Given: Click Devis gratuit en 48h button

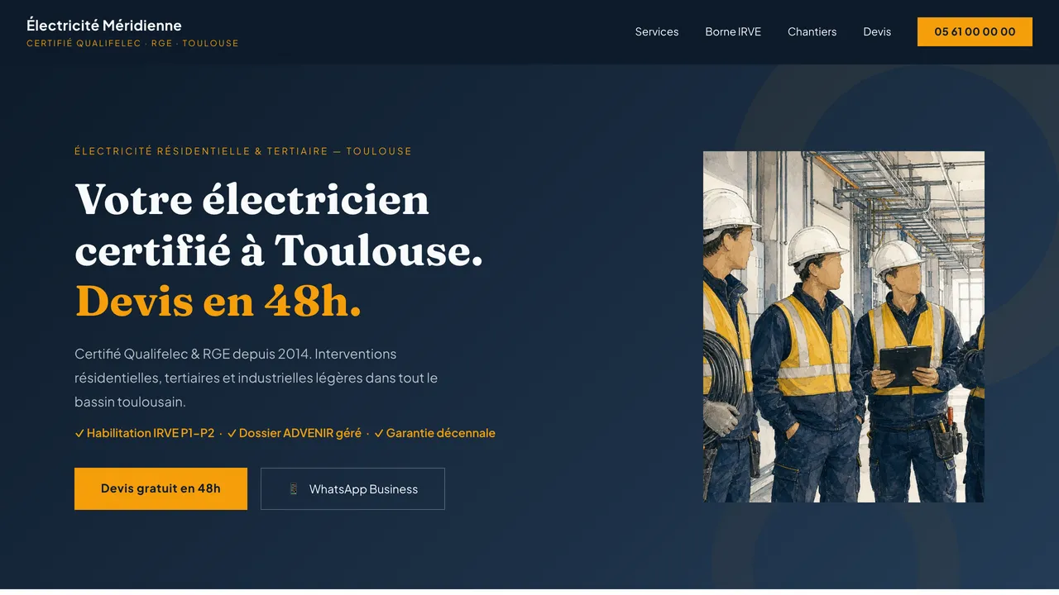Looking at the screenshot, I should 161,488.
